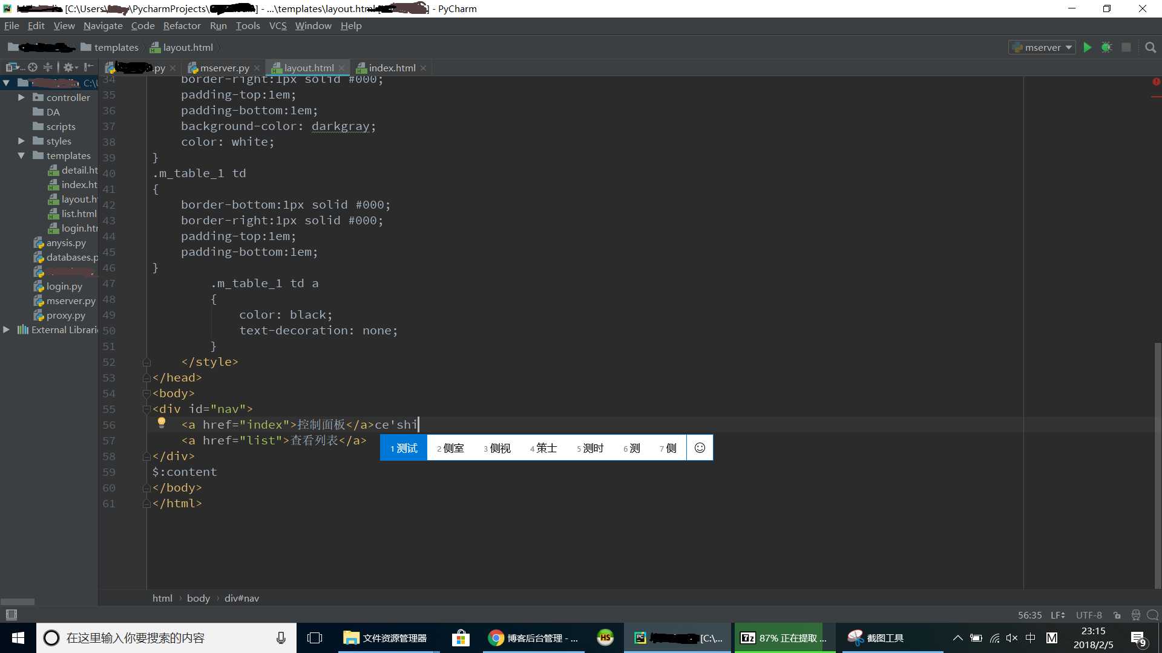Change the UTF-8 file encoding
This screenshot has width=1162, height=653.
[x=1089, y=615]
